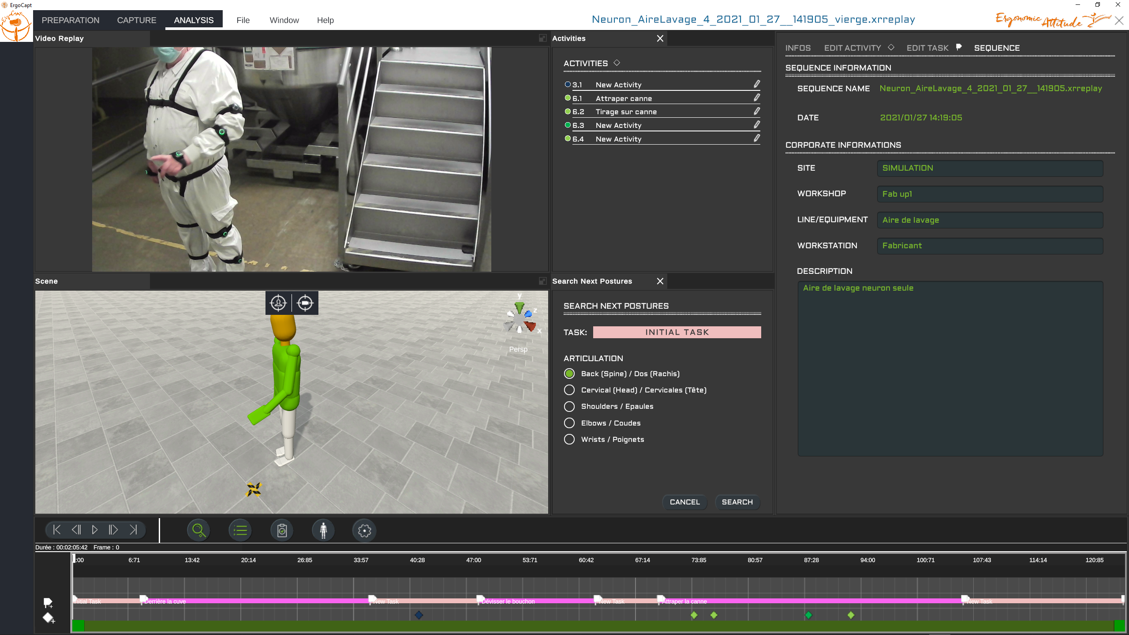Open the green magnifier search posture tool
The image size is (1129, 635).
click(x=198, y=530)
